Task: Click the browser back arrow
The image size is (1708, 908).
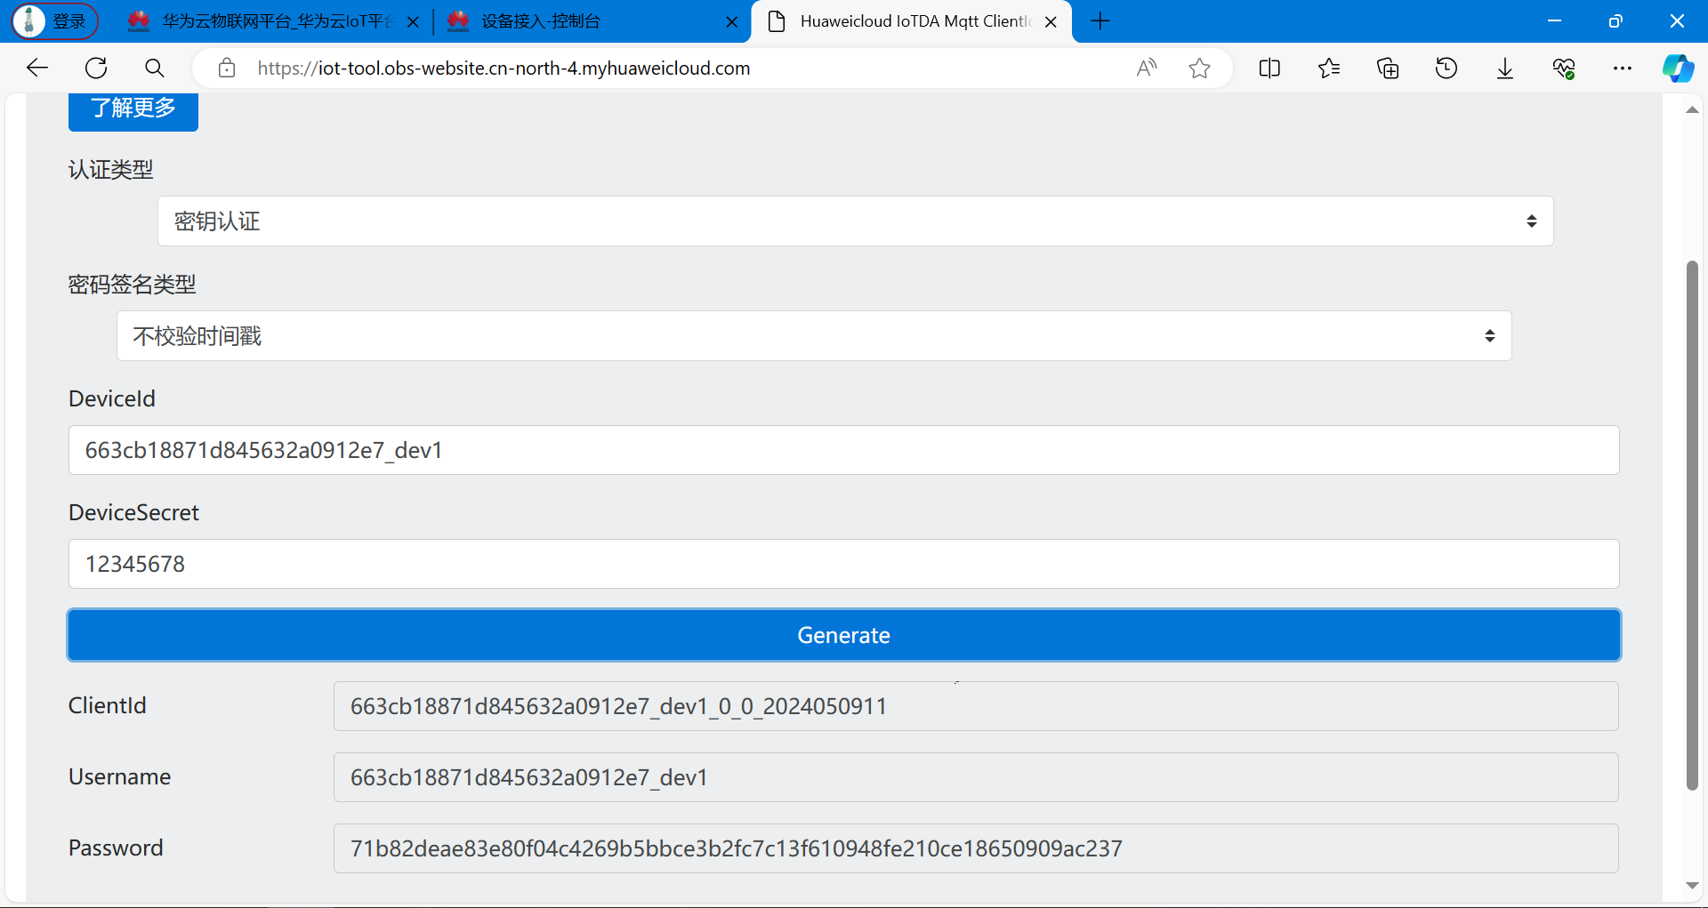Action: (x=37, y=68)
